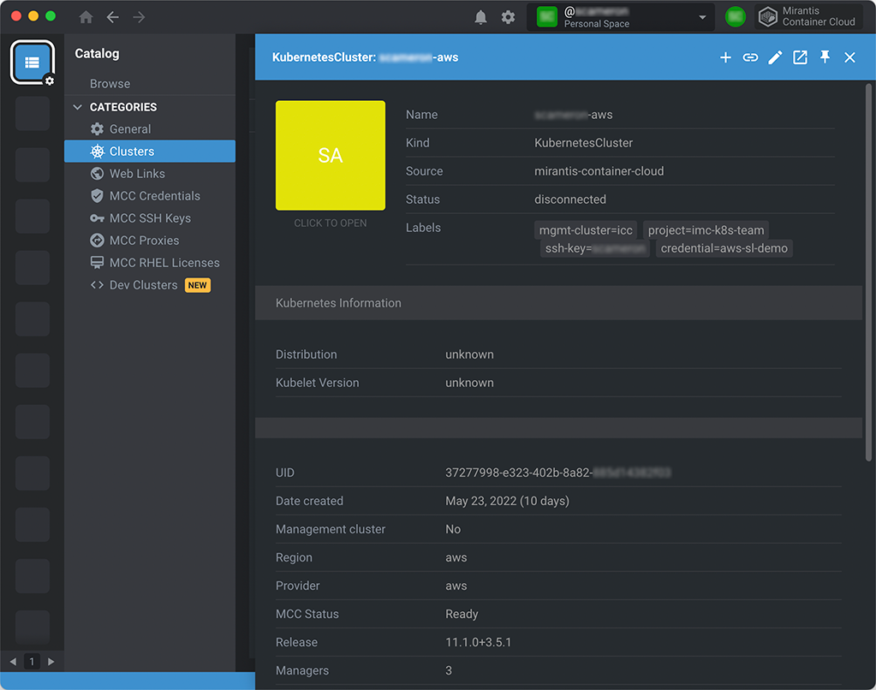
Task: Copy link with chain icon
Action: pos(750,57)
